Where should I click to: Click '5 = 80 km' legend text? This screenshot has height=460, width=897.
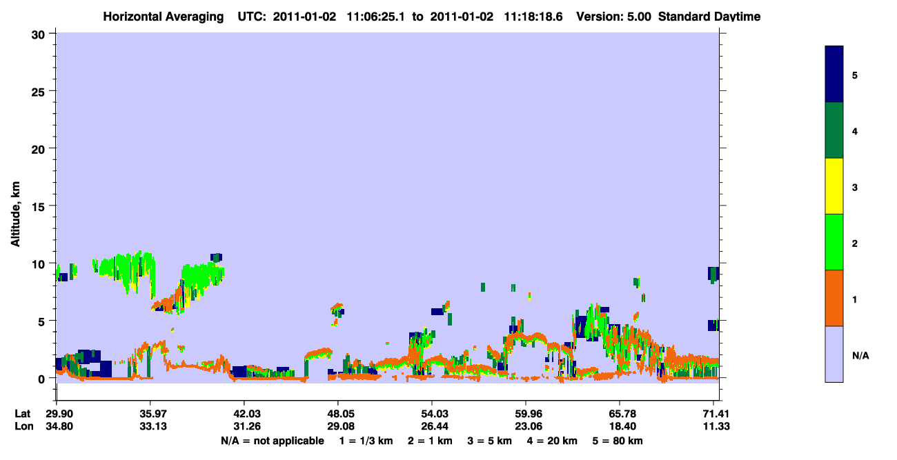pos(618,441)
